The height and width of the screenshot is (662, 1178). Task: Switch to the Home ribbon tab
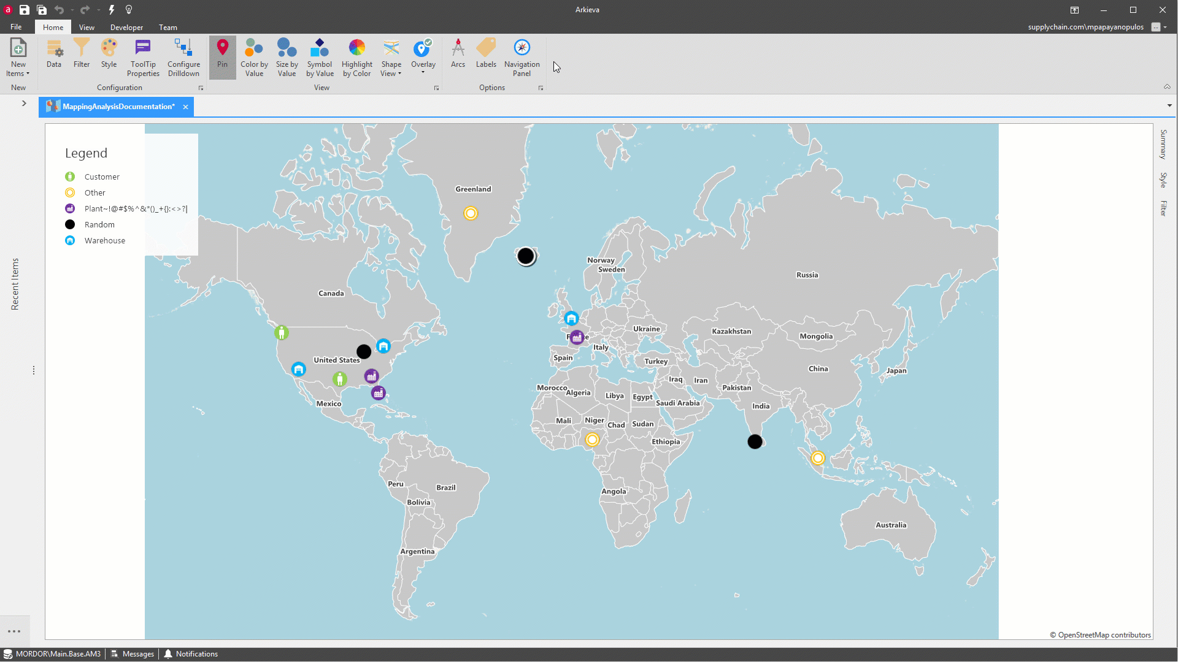[53, 27]
